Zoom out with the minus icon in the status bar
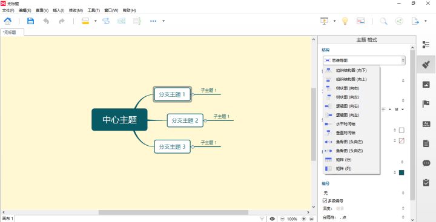 coord(282,219)
